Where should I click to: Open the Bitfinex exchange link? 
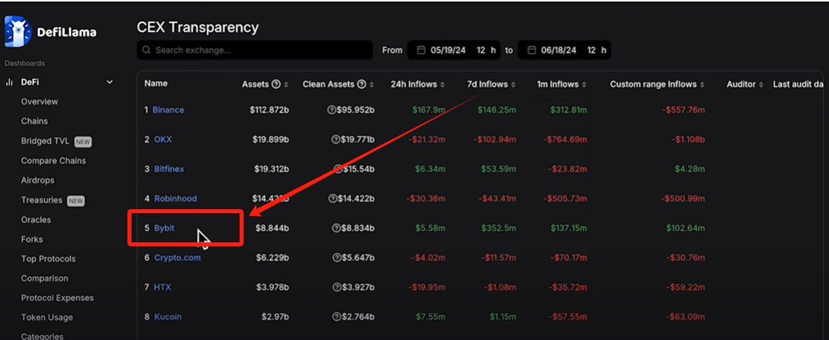169,169
